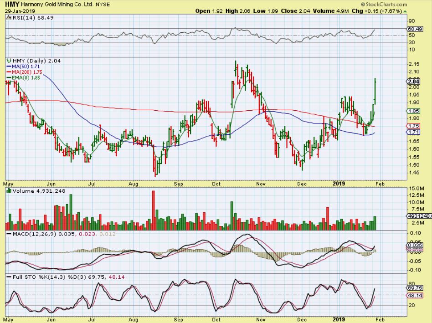Click the bar icon beside the Volume label

(9, 190)
